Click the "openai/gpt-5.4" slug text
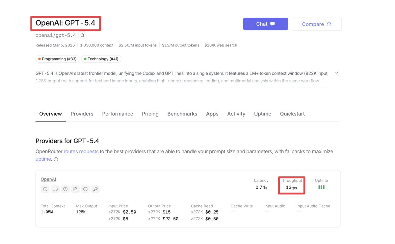 pyautogui.click(x=56, y=35)
